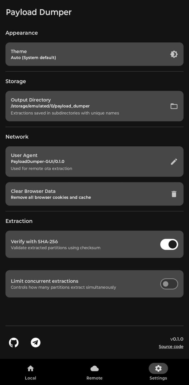Tap the theme brightness icon
The width and height of the screenshot is (189, 385).
(174, 54)
